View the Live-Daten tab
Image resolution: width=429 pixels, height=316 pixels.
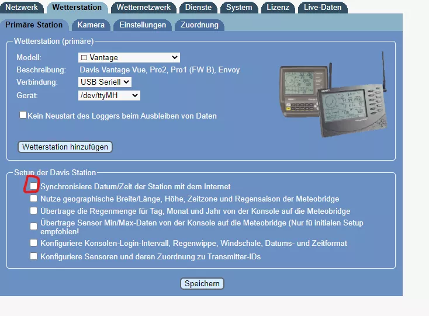(x=322, y=7)
